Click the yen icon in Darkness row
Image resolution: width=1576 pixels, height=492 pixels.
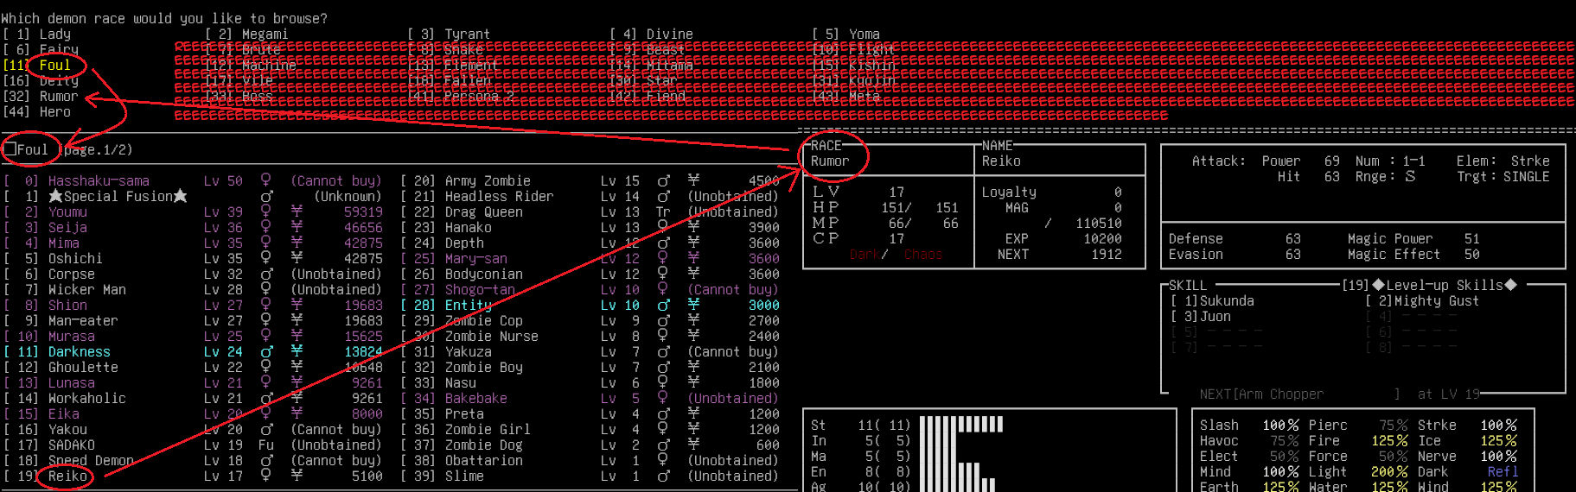point(297,352)
